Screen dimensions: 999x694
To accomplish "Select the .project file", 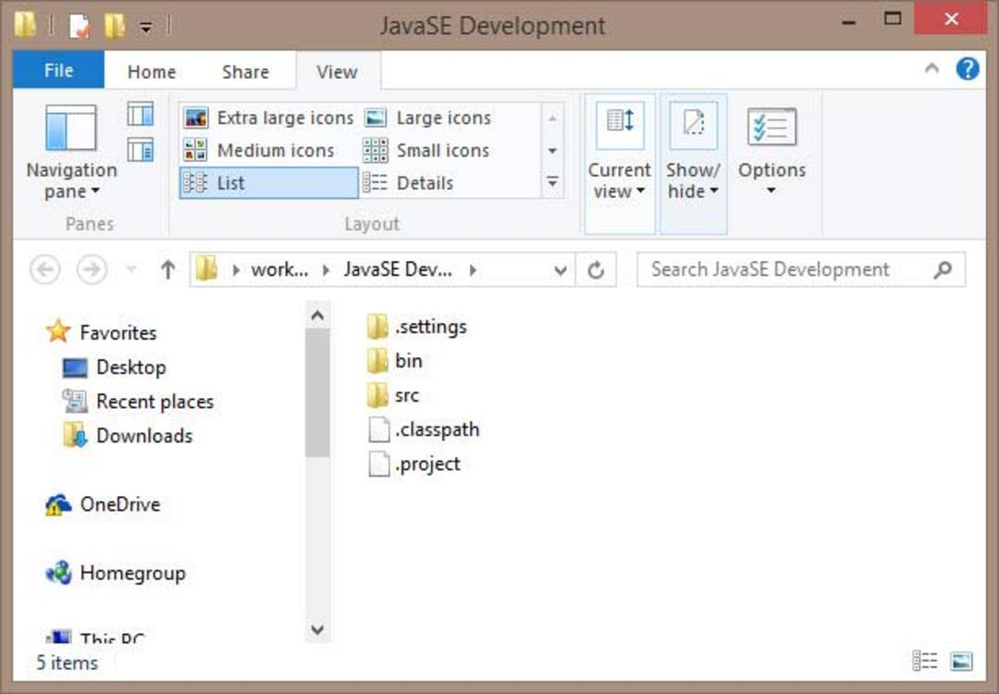I will (413, 464).
